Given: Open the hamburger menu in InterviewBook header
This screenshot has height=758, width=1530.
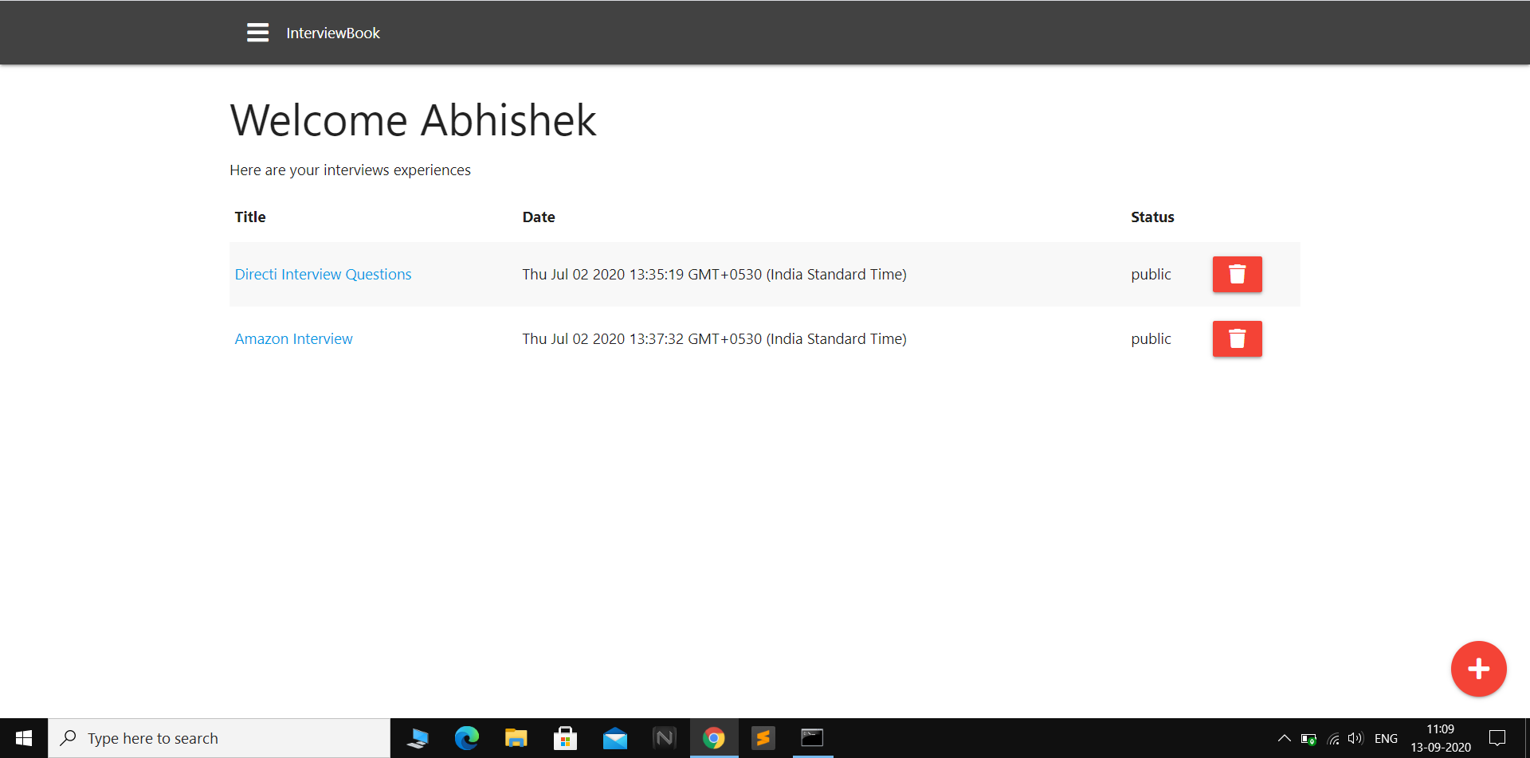Looking at the screenshot, I should [x=257, y=33].
